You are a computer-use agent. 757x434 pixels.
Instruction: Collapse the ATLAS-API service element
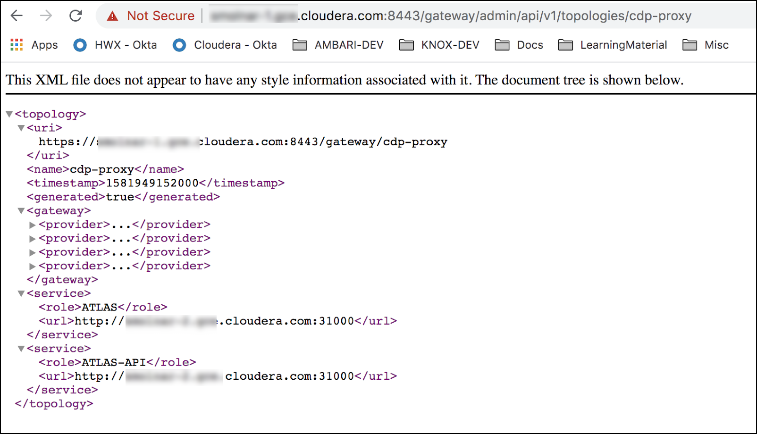point(21,349)
